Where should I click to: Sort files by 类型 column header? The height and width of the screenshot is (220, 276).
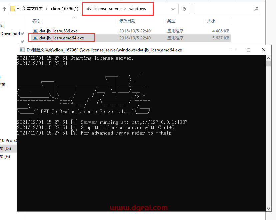pyautogui.click(x=171, y=21)
